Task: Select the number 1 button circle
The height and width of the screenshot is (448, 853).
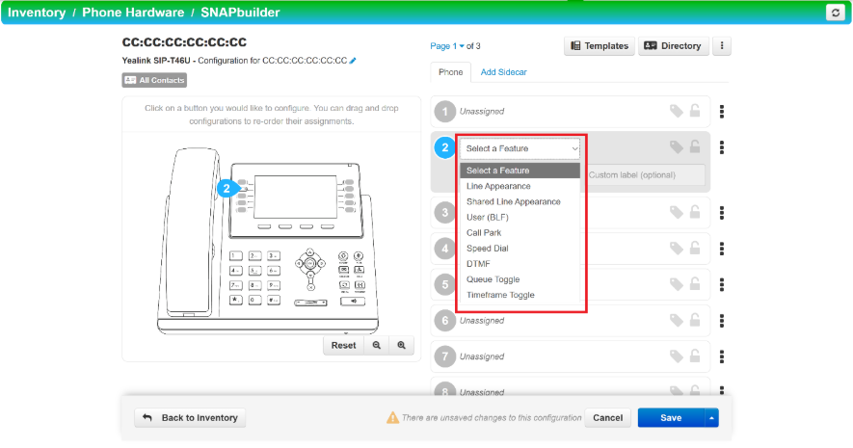Action: click(x=445, y=112)
